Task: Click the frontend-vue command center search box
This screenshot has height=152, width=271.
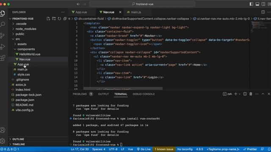Action: [142, 4]
